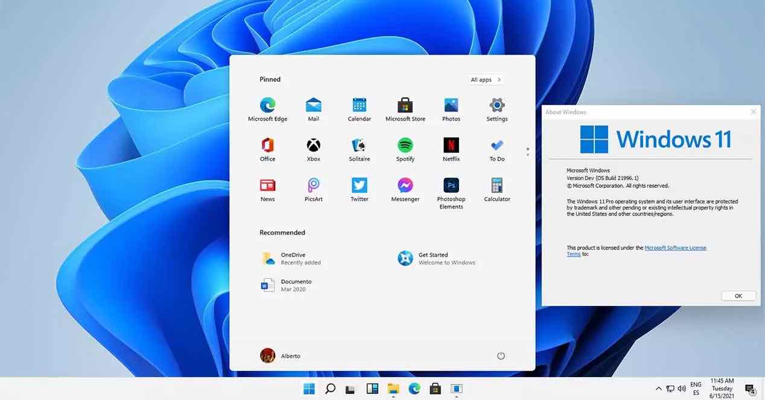Open Widgets from the taskbar
The image size is (765, 400).
point(372,389)
